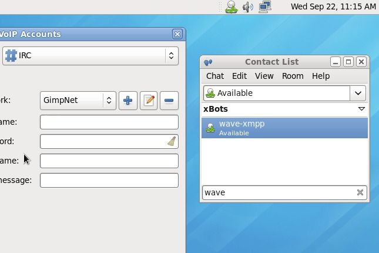
Task: Click the broom icon in password field
Action: [x=171, y=141]
